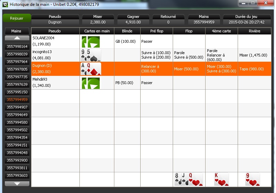
Task: Open hand 3557993811
Action: coord(17,168)
